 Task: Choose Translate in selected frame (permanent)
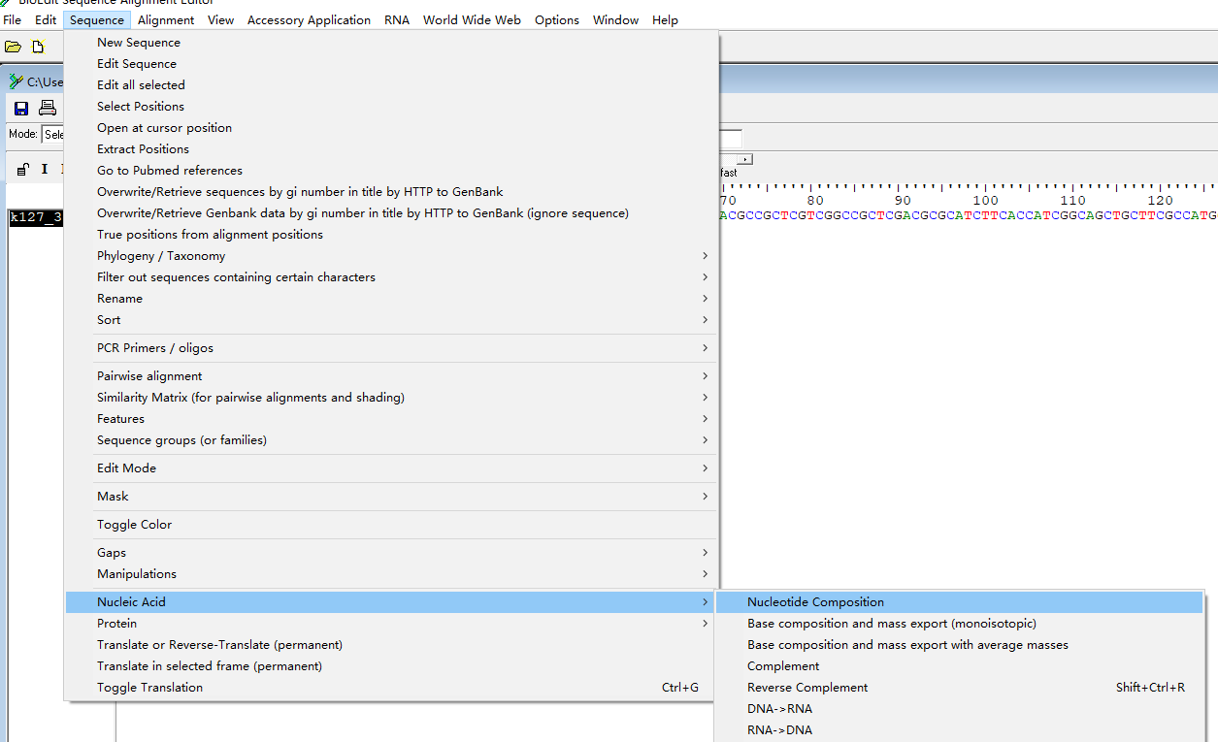pyautogui.click(x=391, y=666)
